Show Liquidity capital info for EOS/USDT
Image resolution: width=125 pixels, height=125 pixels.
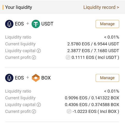click(x=39, y=51)
